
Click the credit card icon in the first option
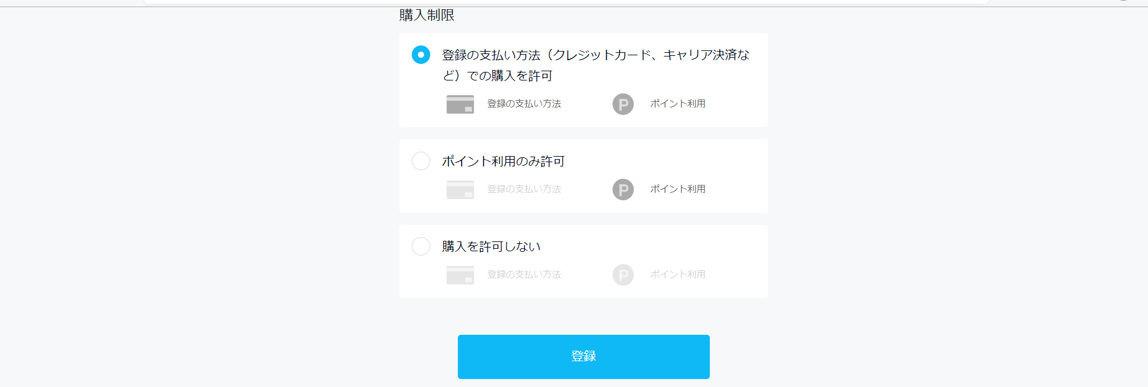pos(460,104)
